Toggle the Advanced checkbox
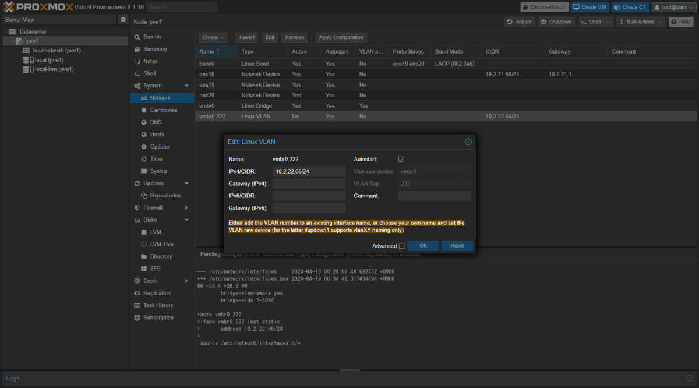699x388 pixels. point(401,246)
